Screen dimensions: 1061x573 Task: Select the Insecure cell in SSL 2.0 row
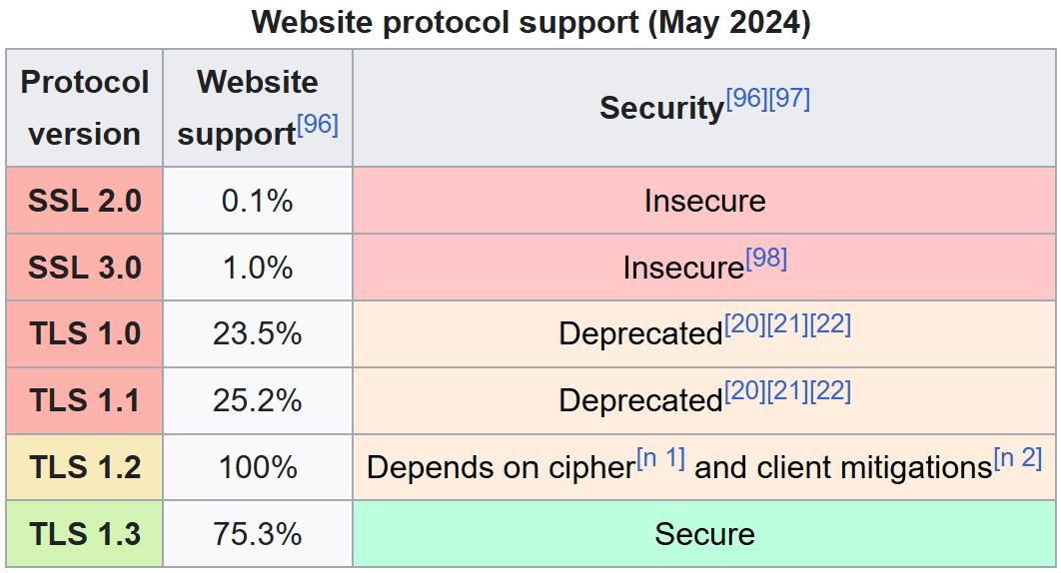coord(704,201)
